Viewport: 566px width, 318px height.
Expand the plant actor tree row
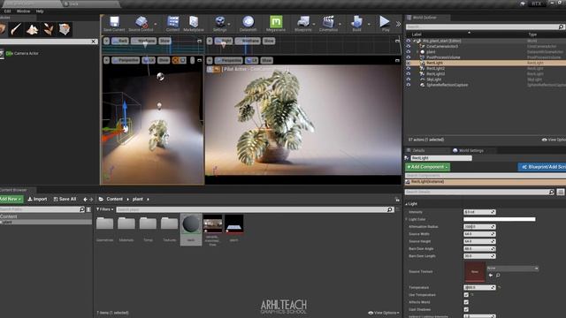tap(417, 52)
